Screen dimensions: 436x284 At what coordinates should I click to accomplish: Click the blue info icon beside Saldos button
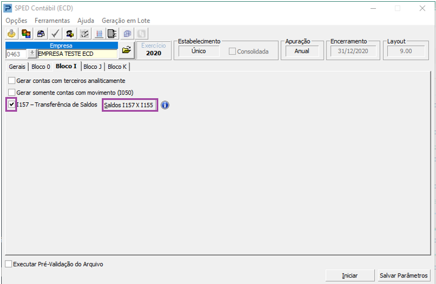click(x=165, y=105)
